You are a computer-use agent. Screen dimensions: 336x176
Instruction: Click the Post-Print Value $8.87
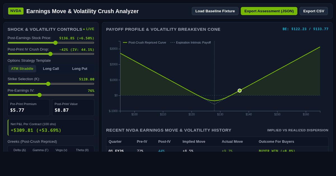pyautogui.click(x=62, y=110)
